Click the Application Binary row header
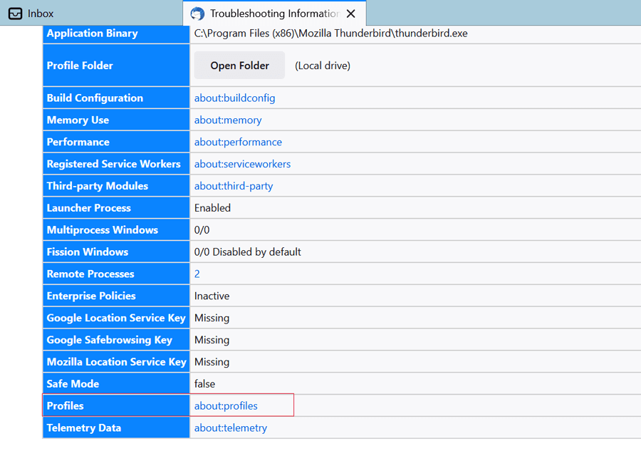 [x=116, y=34]
